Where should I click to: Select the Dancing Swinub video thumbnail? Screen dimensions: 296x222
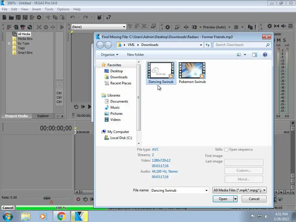pyautogui.click(x=161, y=73)
